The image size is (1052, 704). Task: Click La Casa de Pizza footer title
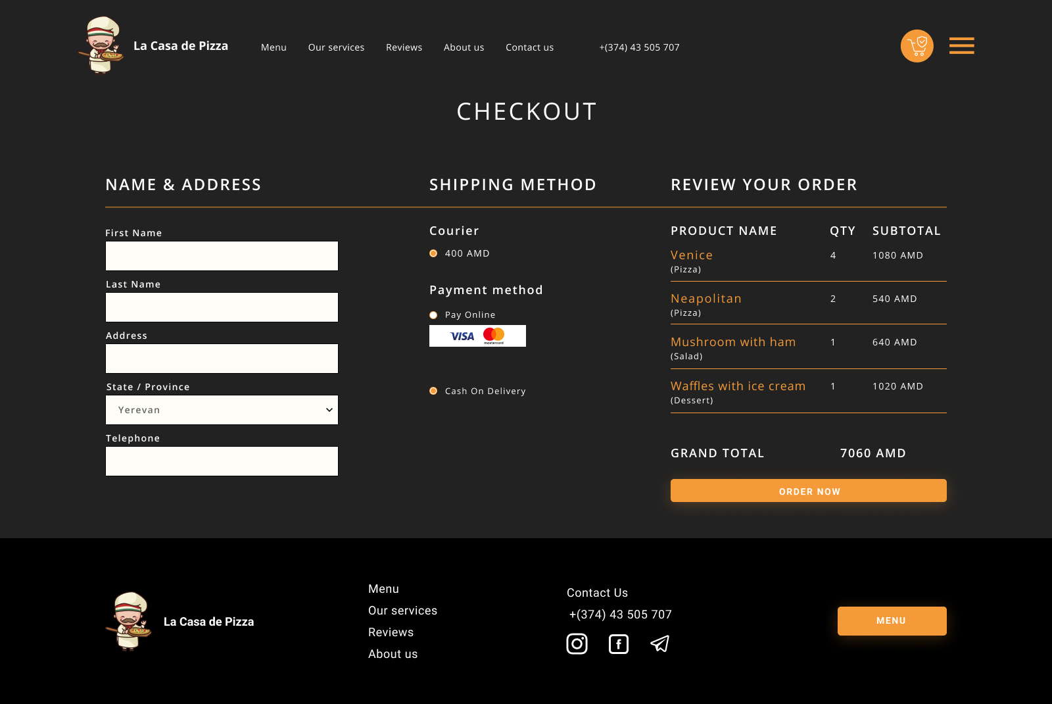[208, 622]
